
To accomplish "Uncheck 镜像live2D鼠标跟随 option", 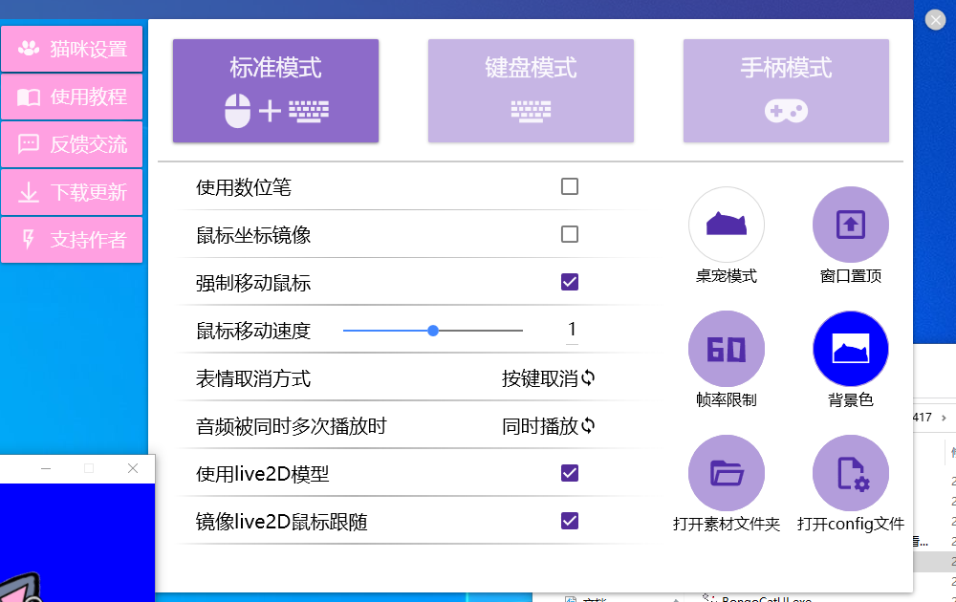I will pos(570,521).
